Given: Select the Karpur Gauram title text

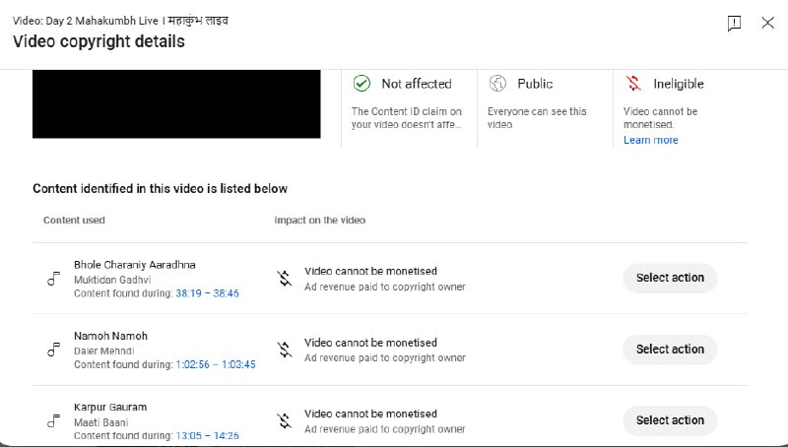Looking at the screenshot, I should pos(110,408).
